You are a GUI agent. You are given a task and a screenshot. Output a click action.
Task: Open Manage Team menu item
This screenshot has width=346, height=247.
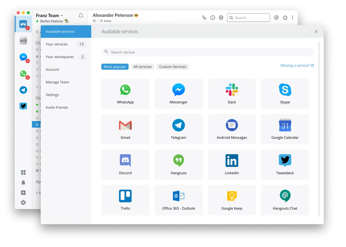point(66,82)
